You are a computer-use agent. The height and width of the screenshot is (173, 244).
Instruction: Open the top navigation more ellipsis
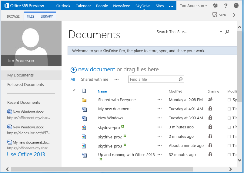(171, 6)
